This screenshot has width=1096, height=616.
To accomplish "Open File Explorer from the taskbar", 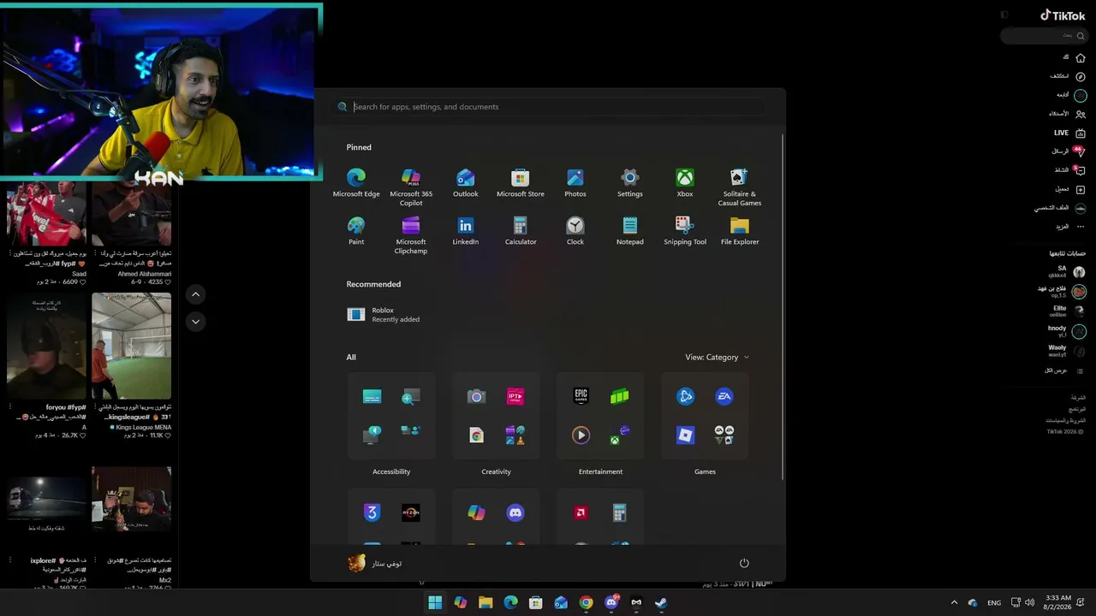I will click(485, 602).
